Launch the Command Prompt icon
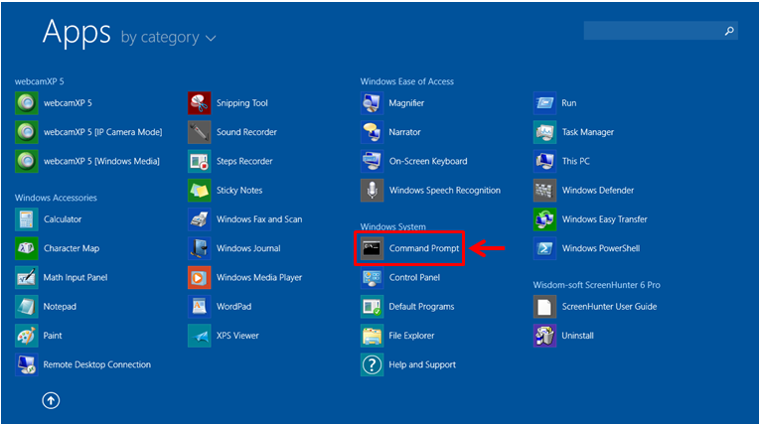The height and width of the screenshot is (425, 761). click(x=373, y=248)
